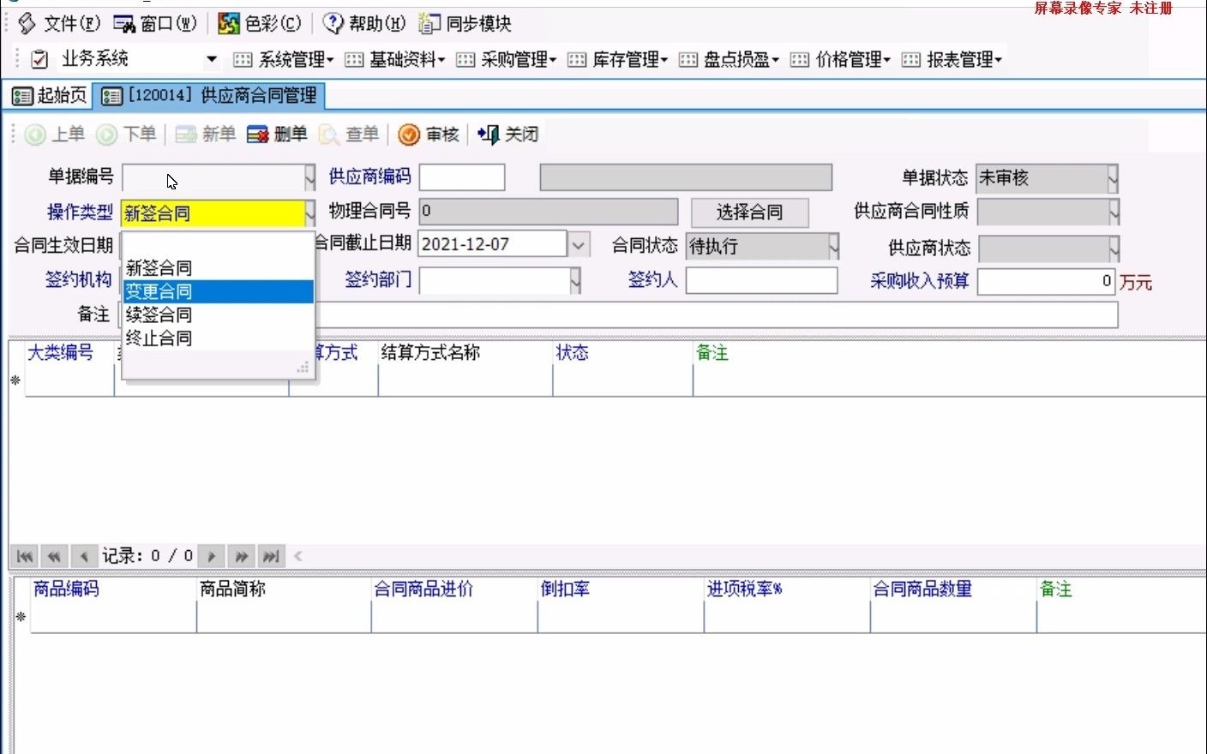Image resolution: width=1207 pixels, height=754 pixels.
Task: Open the 签约部门 dropdown
Action: 575,280
